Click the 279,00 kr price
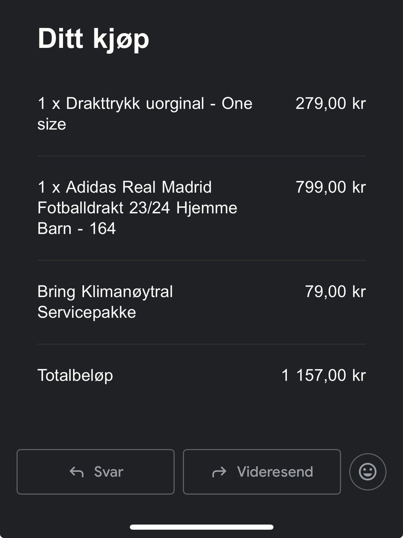Screen dimensions: 403x538 (x=330, y=103)
